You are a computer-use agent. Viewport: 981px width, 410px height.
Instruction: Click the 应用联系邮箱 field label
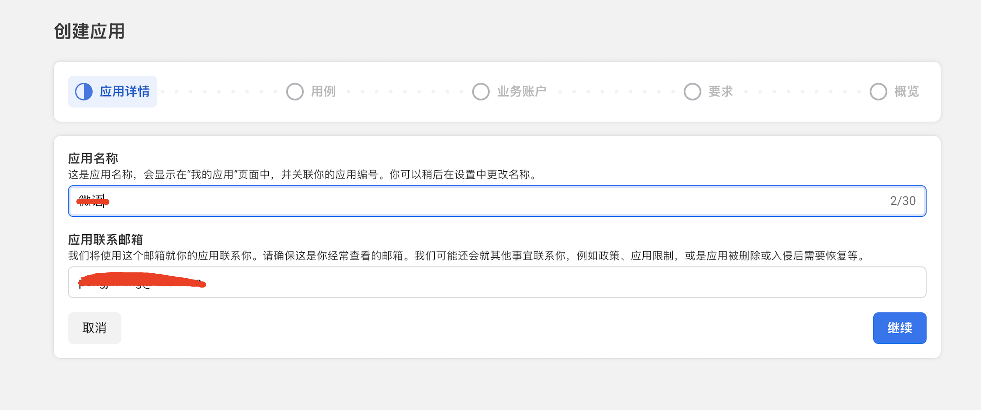pos(105,239)
